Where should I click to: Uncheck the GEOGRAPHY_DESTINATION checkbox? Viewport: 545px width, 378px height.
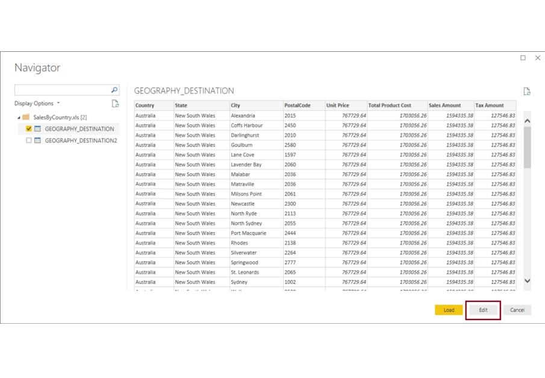[x=28, y=129]
